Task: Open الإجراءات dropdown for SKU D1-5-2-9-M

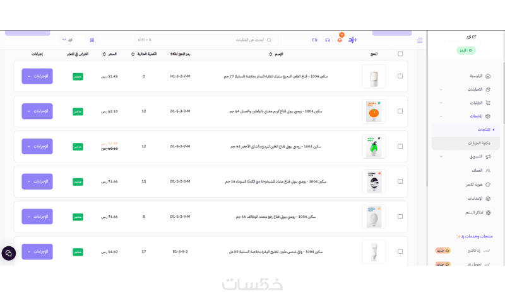Action: [37, 217]
